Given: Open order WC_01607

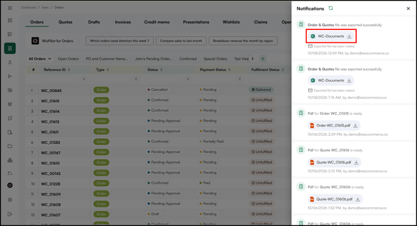Looking at the screenshot, I should pos(50,215).
